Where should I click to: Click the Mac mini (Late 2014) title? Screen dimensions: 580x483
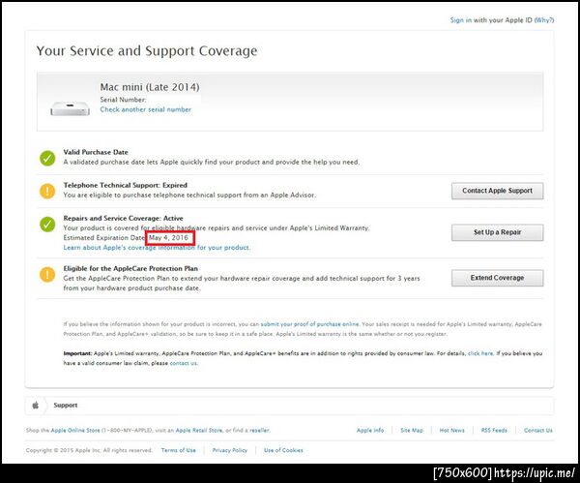[150, 87]
